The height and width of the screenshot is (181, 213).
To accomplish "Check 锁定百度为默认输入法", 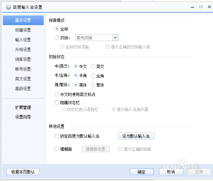I will [57, 136].
